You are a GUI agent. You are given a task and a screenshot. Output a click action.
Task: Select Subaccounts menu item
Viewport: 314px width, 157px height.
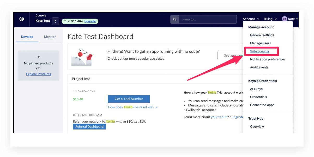point(259,51)
